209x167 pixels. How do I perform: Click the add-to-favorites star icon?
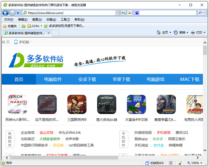point(23,26)
